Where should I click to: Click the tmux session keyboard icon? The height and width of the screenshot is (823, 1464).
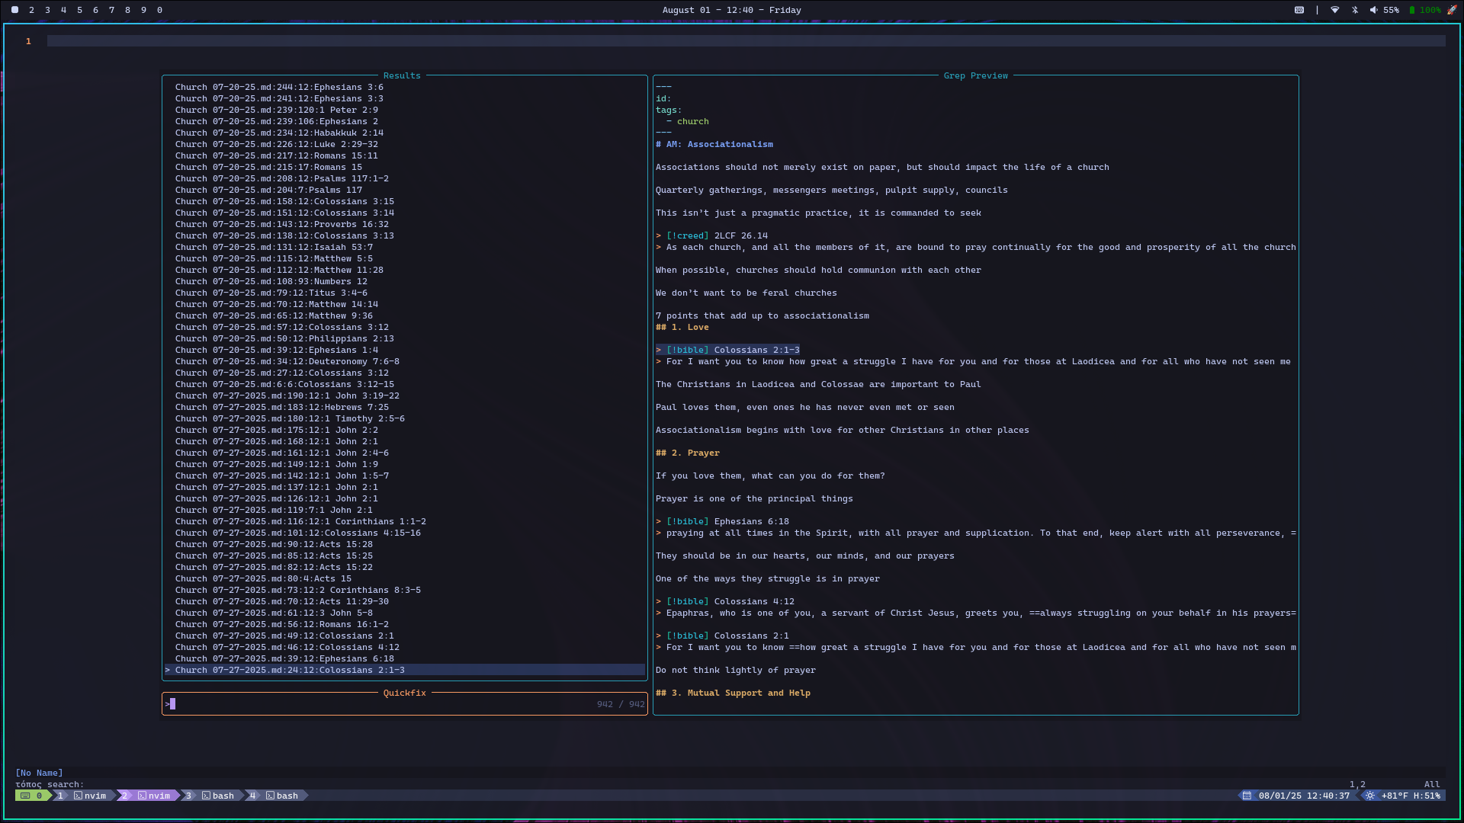coord(25,796)
